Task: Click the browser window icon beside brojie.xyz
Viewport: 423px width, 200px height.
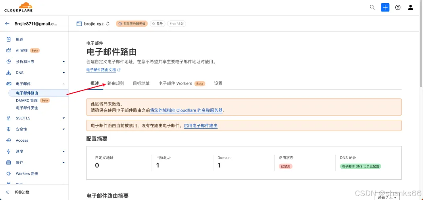Action: click(79, 24)
